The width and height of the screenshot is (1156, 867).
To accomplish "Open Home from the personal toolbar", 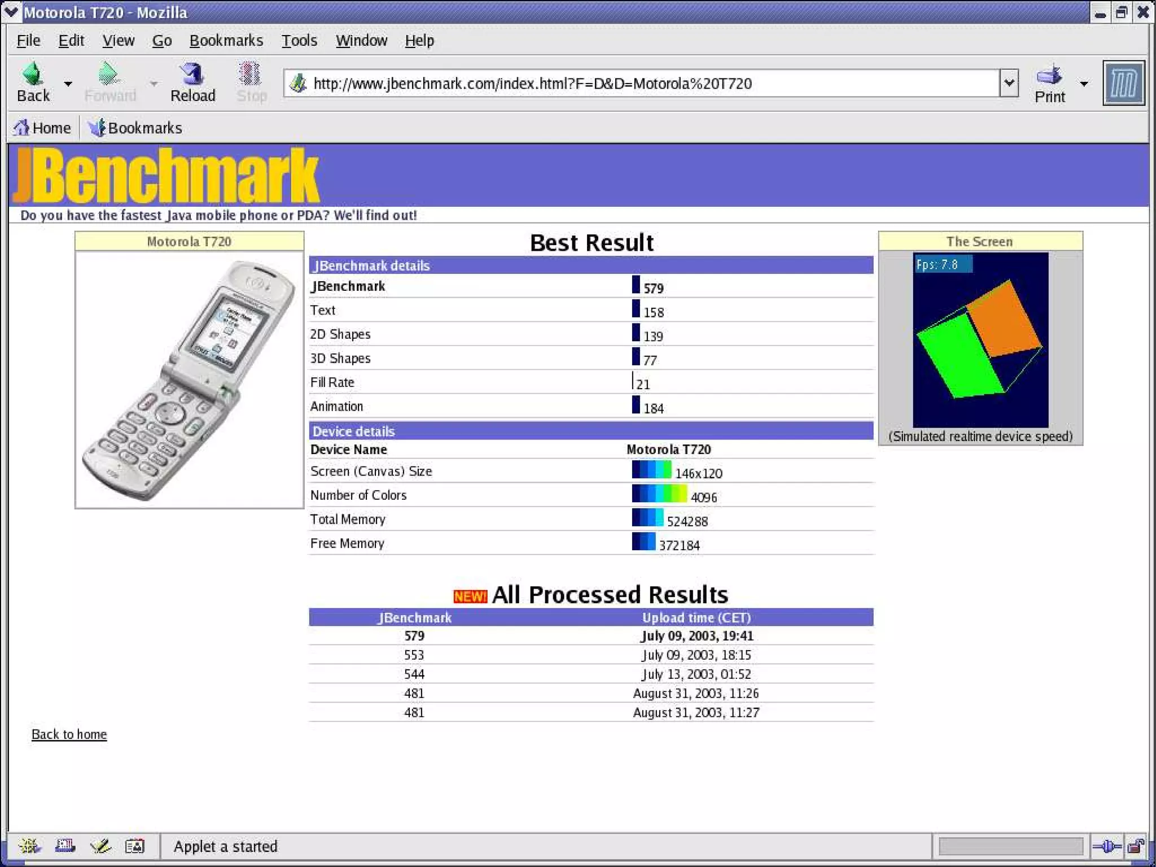I will (42, 128).
